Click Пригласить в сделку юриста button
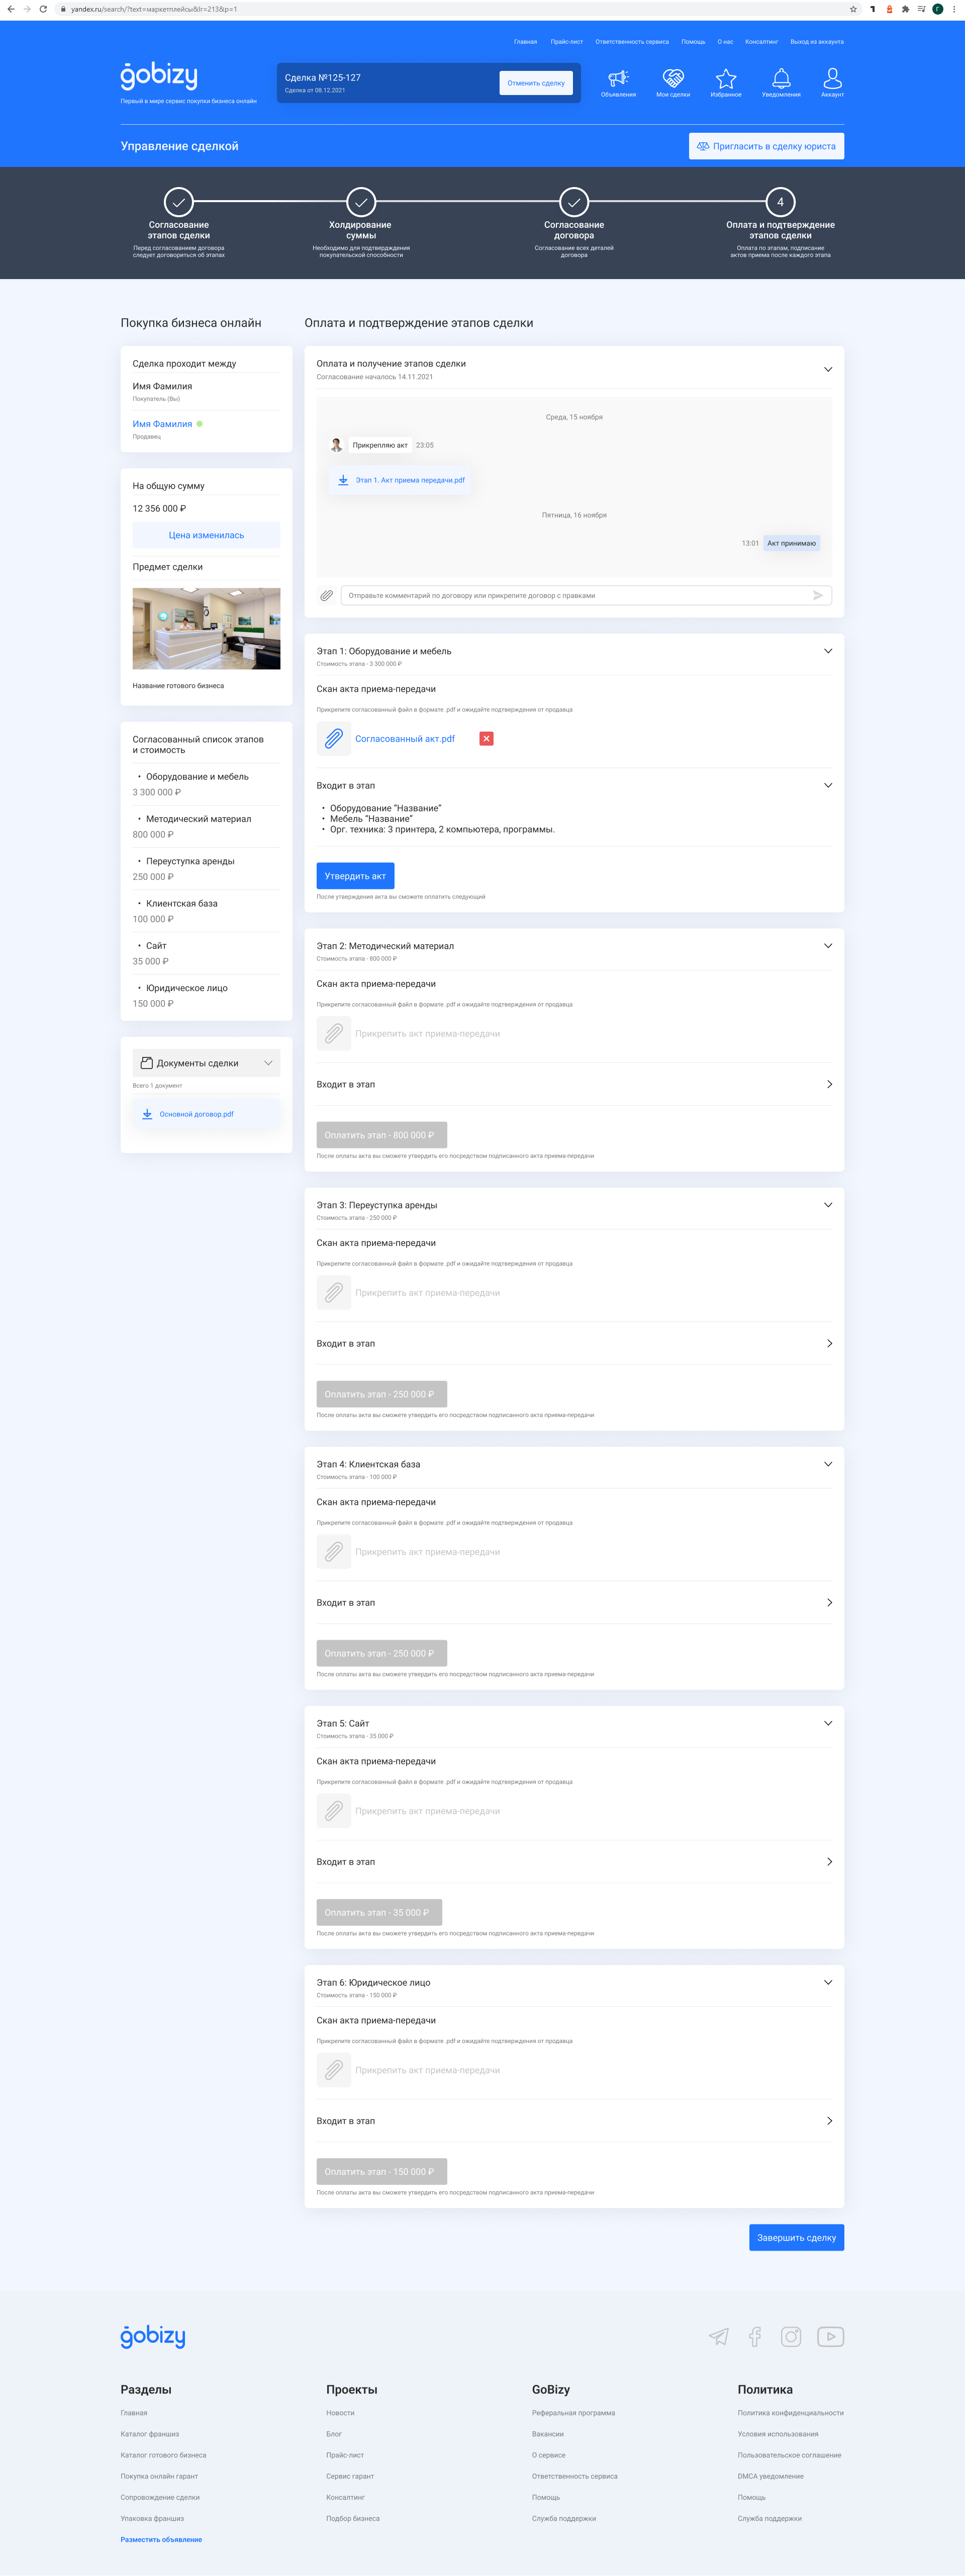965x2576 pixels. 766,146
